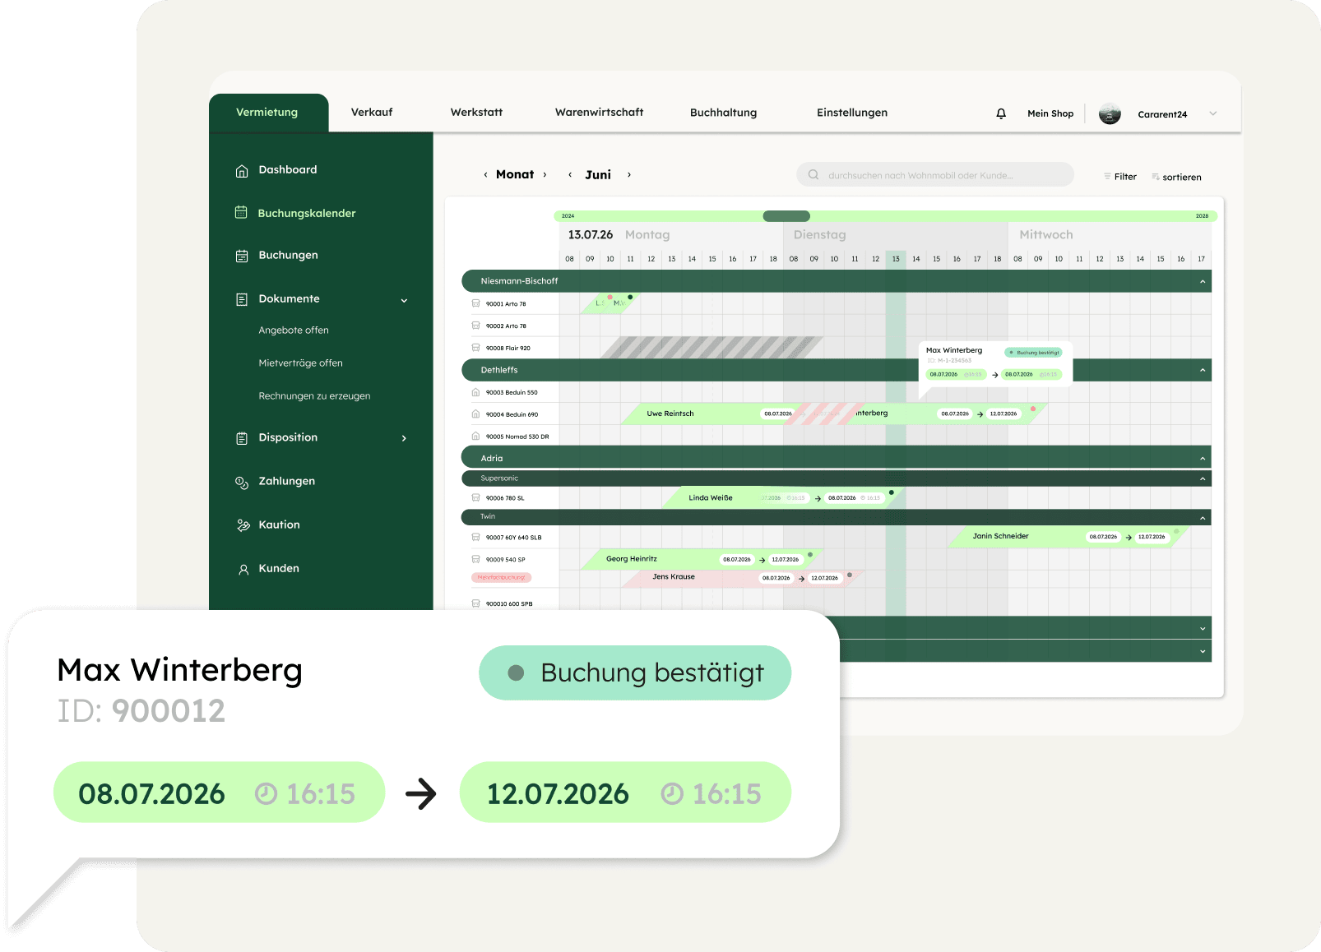Open Dashboard via the home icon
Image resolution: width=1321 pixels, height=952 pixels.
coord(242,170)
